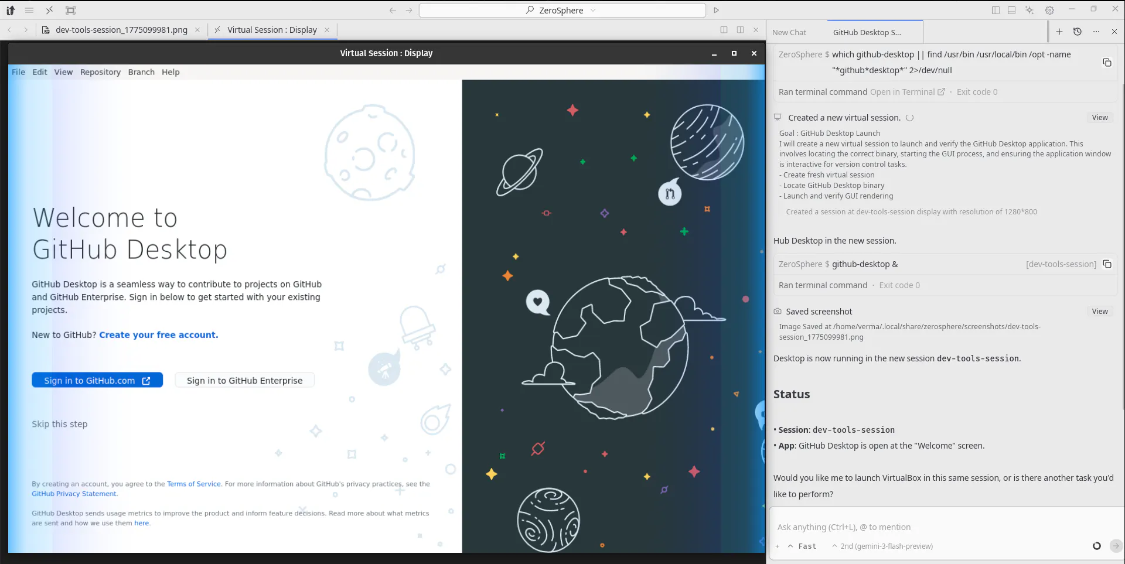Navigate forward with the title bar arrow
The width and height of the screenshot is (1125, 564).
pos(409,10)
